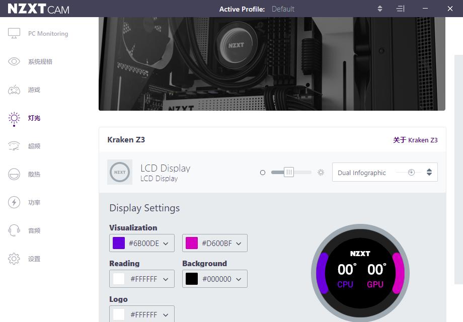Go to 系统规格 menu item
This screenshot has height=322, width=463.
(40, 62)
